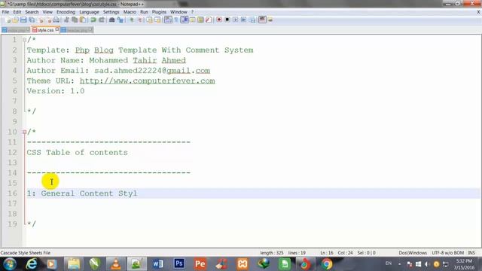The image size is (482, 271).
Task: Click the Paste toolbar icon
Action: coord(83,20)
